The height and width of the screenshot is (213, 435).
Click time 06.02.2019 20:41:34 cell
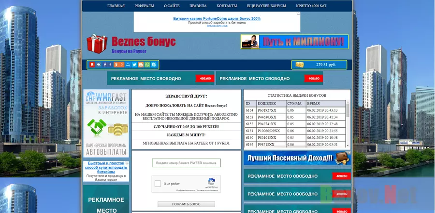click(325, 117)
